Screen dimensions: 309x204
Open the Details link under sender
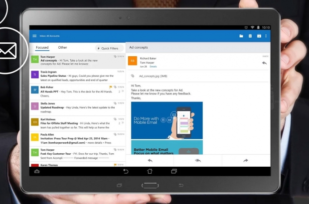154,66
